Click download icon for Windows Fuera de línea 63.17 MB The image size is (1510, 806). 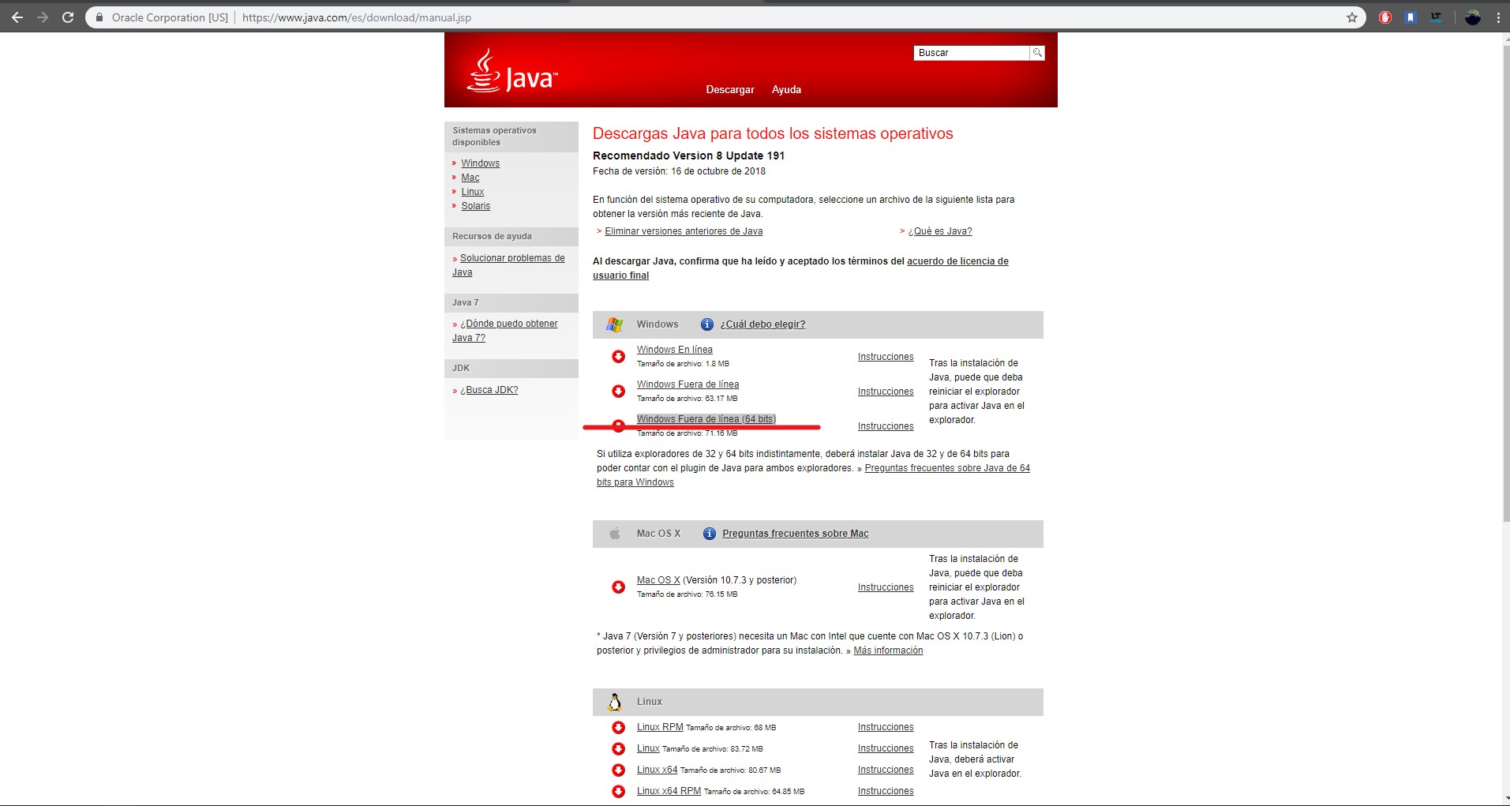click(x=619, y=392)
